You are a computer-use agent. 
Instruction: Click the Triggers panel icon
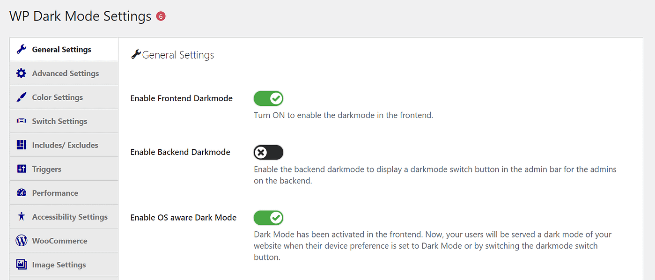[x=22, y=169]
